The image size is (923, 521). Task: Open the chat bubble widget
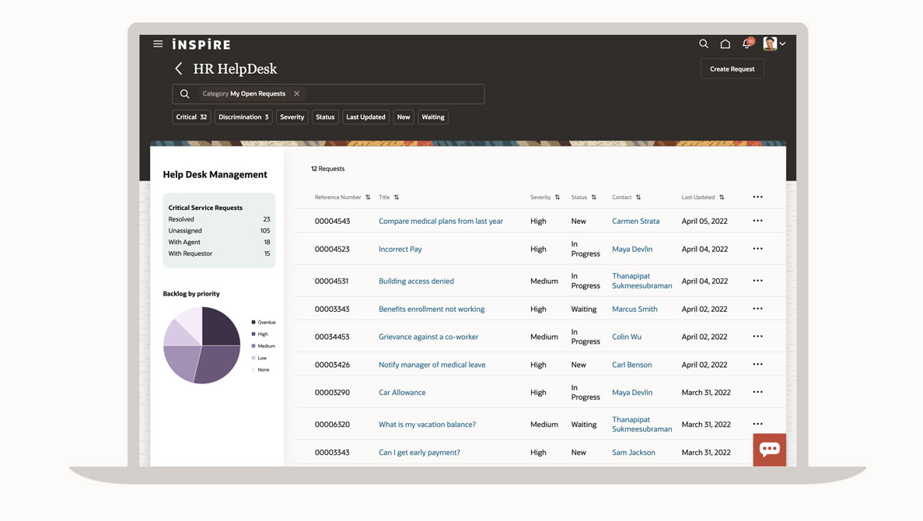point(769,449)
